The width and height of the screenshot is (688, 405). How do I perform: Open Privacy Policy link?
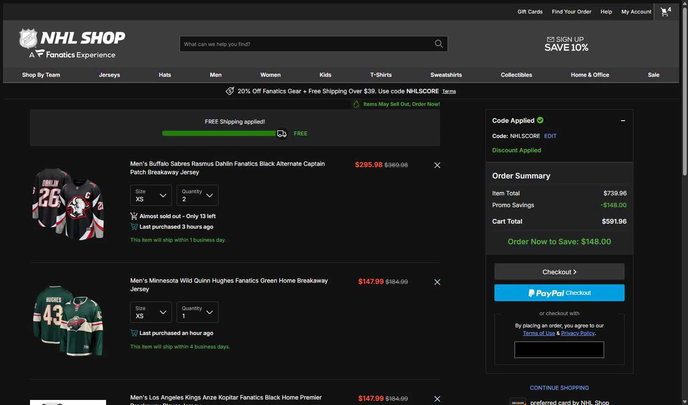click(578, 333)
